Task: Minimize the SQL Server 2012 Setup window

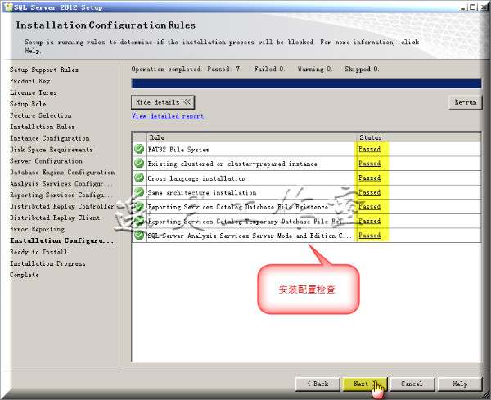Action: [x=463, y=7]
